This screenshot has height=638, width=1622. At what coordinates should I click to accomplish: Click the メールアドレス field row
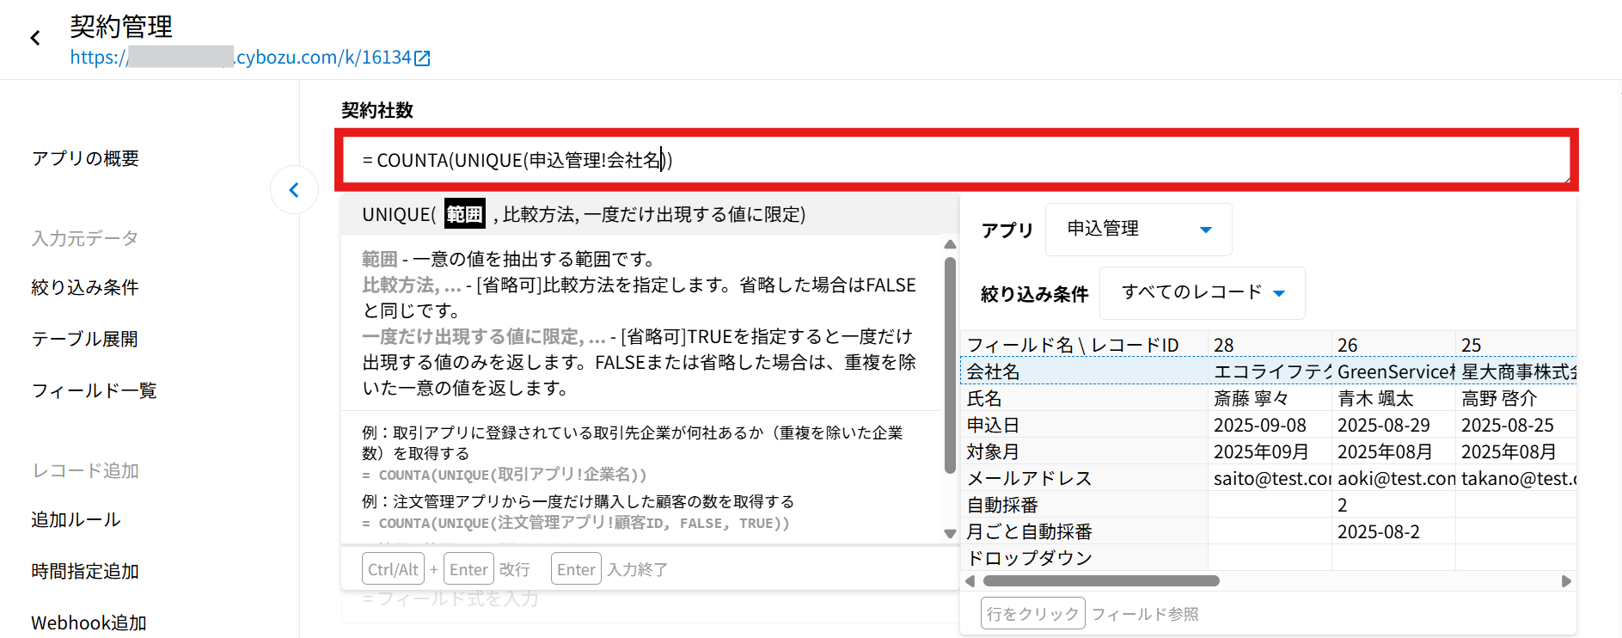(1083, 478)
